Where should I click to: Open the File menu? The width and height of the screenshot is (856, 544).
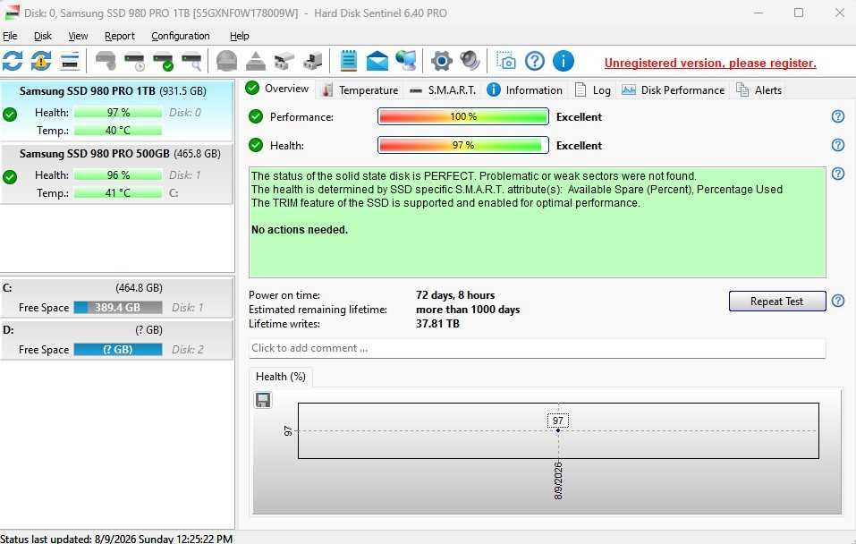[x=10, y=36]
